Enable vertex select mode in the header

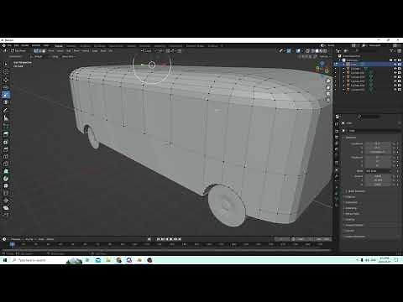click(x=36, y=51)
